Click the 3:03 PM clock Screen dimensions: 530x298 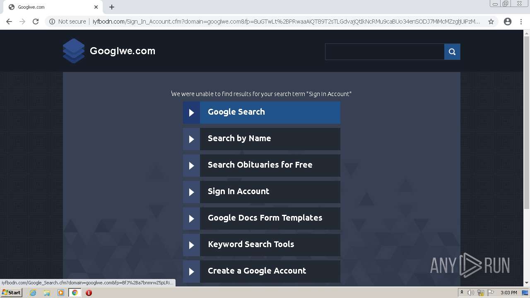pyautogui.click(x=508, y=293)
